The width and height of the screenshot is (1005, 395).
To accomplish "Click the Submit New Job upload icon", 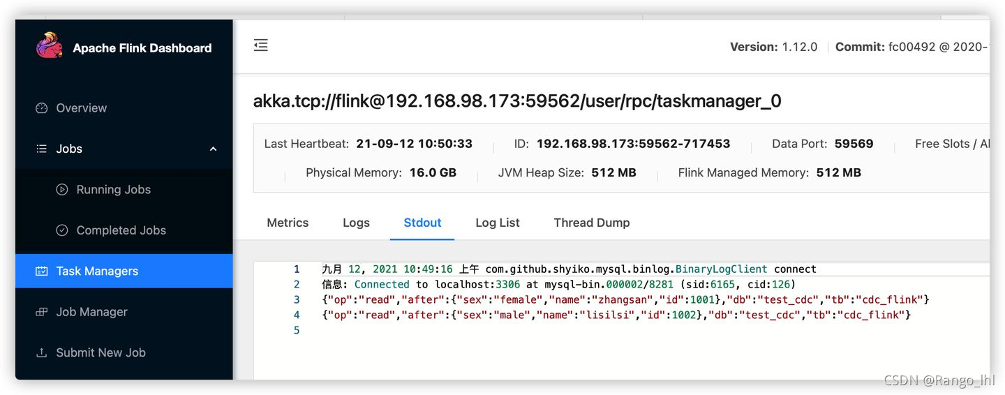I will 42,353.
